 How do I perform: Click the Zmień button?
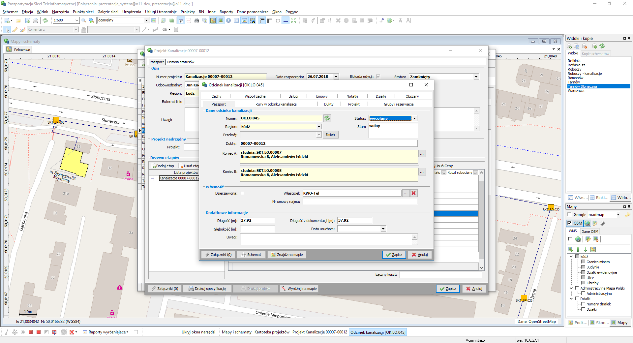coord(330,135)
